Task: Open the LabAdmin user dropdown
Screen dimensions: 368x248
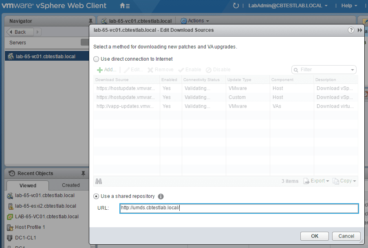Action: (288, 6)
